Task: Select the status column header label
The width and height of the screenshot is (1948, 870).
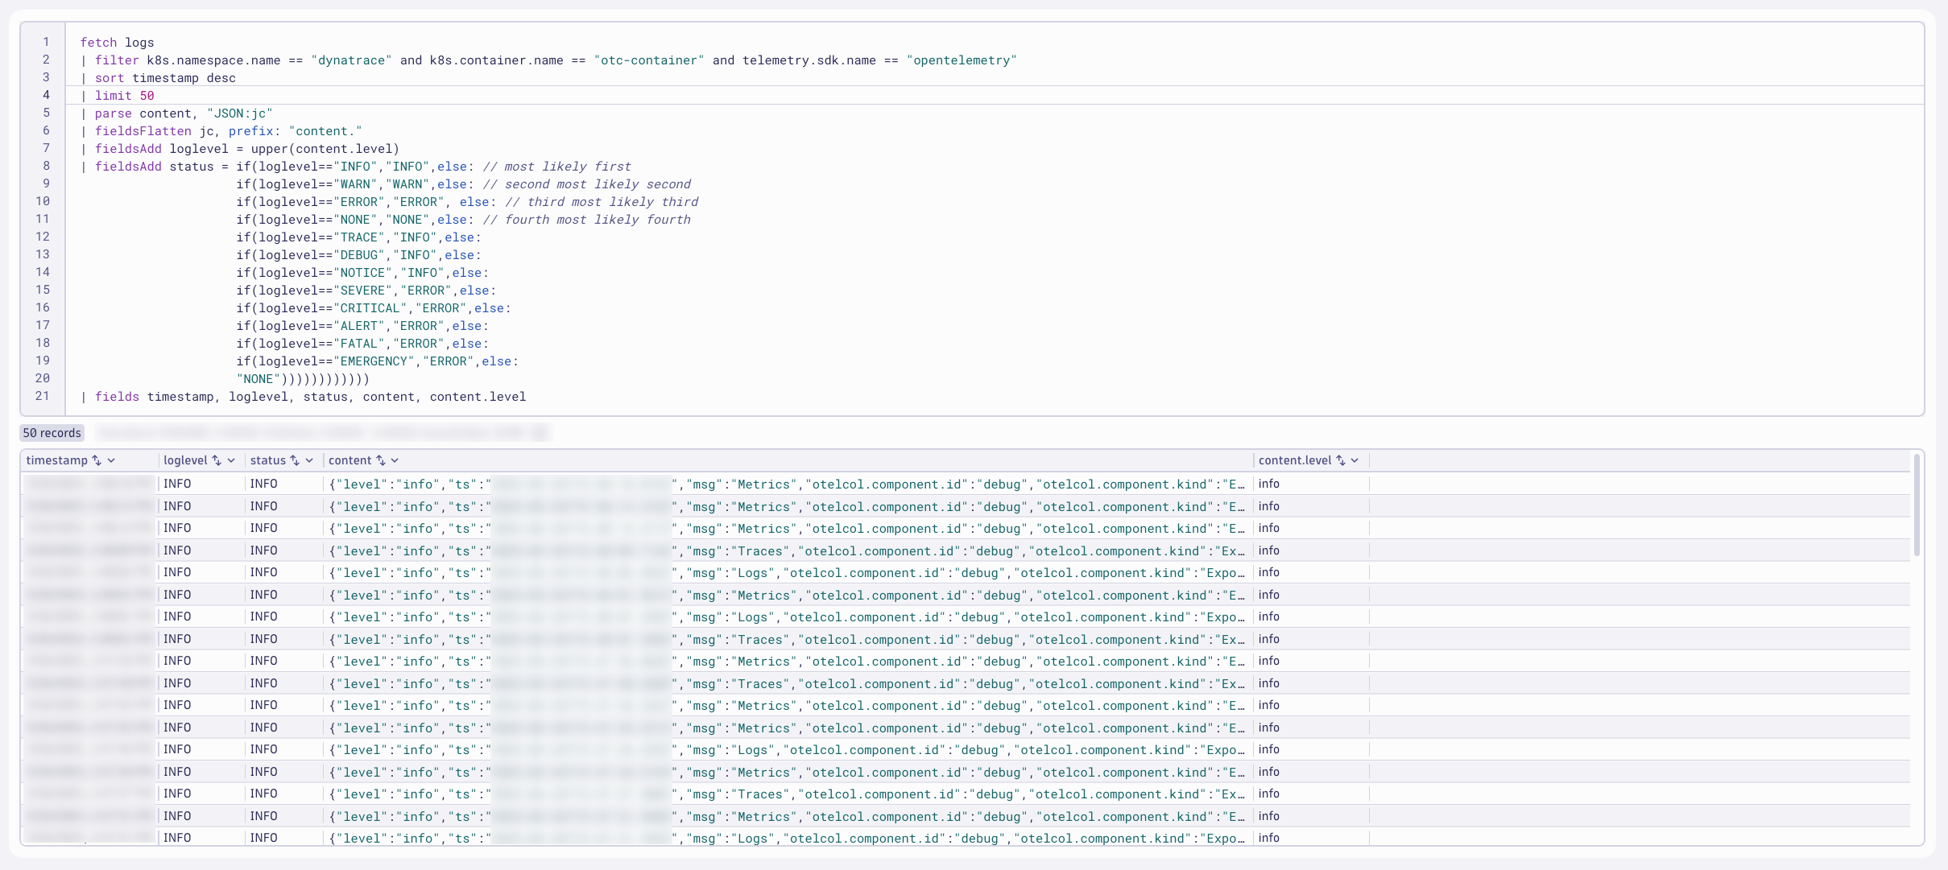Action: [268, 460]
